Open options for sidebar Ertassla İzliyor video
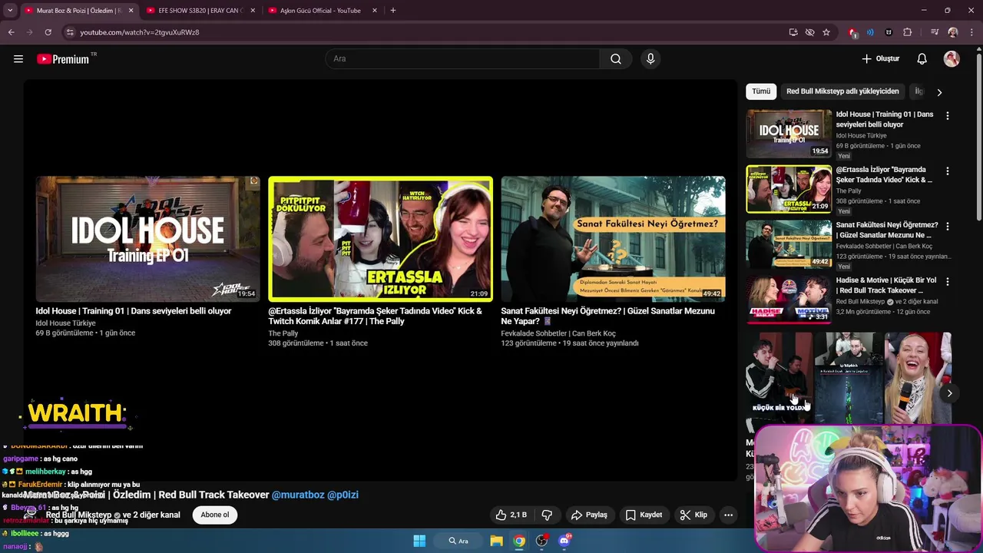 [x=947, y=171]
